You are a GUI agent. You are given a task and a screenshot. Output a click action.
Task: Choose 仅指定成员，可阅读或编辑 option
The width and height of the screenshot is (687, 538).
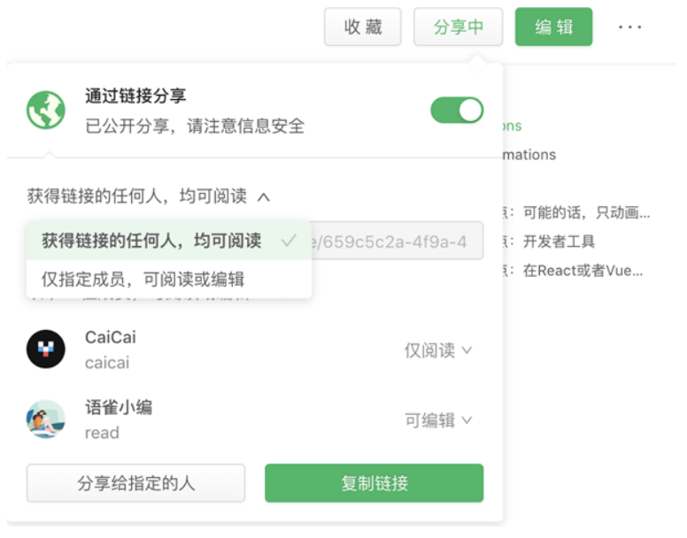169,279
